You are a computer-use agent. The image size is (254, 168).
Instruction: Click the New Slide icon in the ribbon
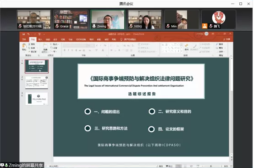pyautogui.click(x=45, y=46)
